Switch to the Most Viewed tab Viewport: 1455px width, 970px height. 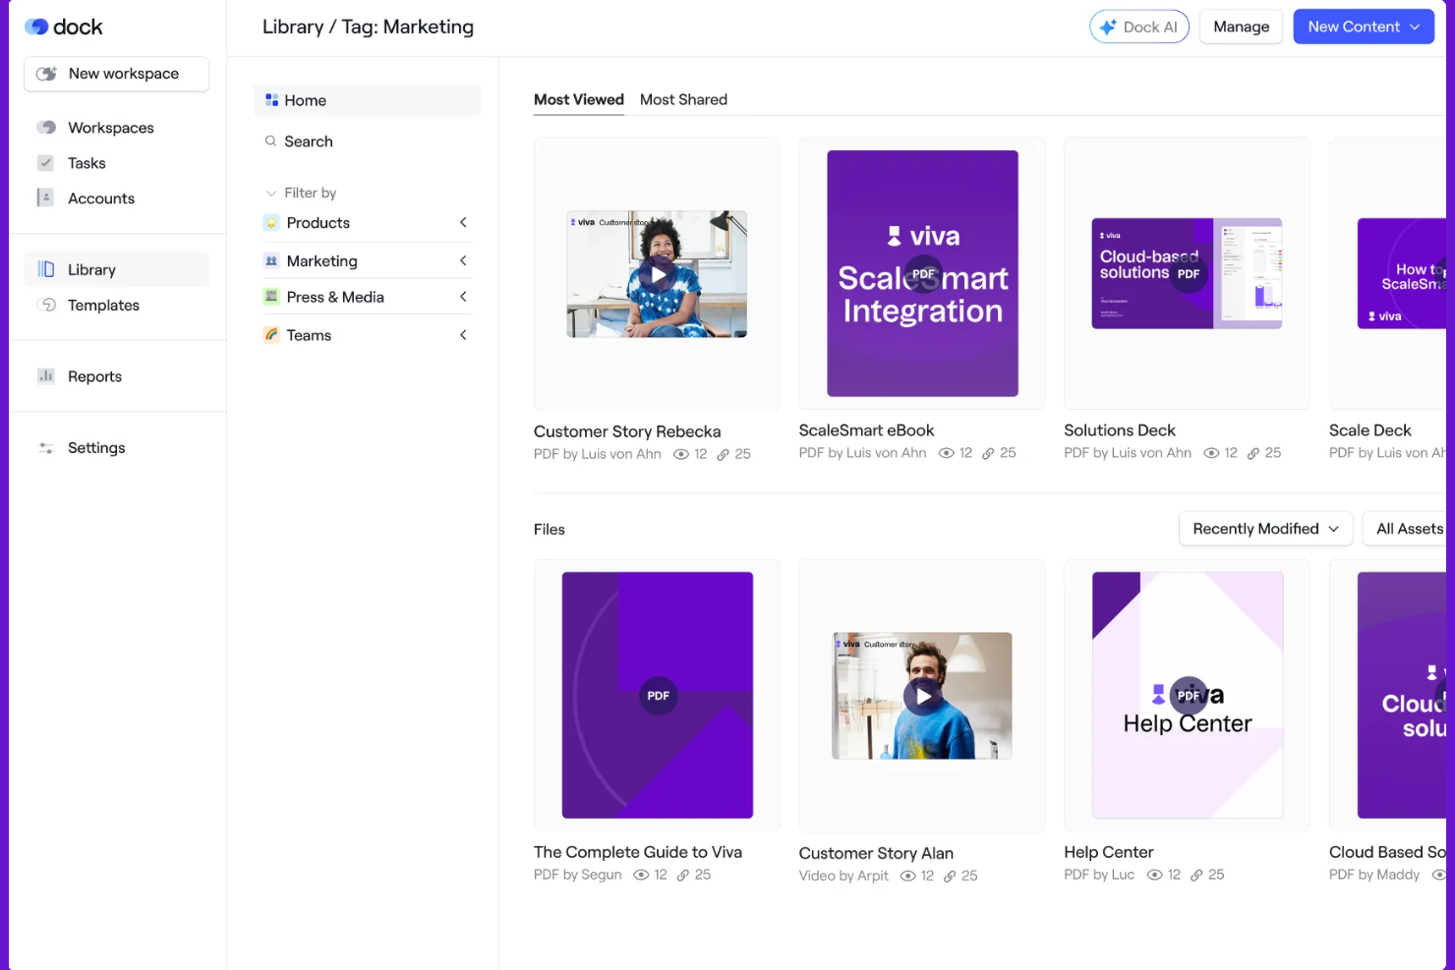579,99
